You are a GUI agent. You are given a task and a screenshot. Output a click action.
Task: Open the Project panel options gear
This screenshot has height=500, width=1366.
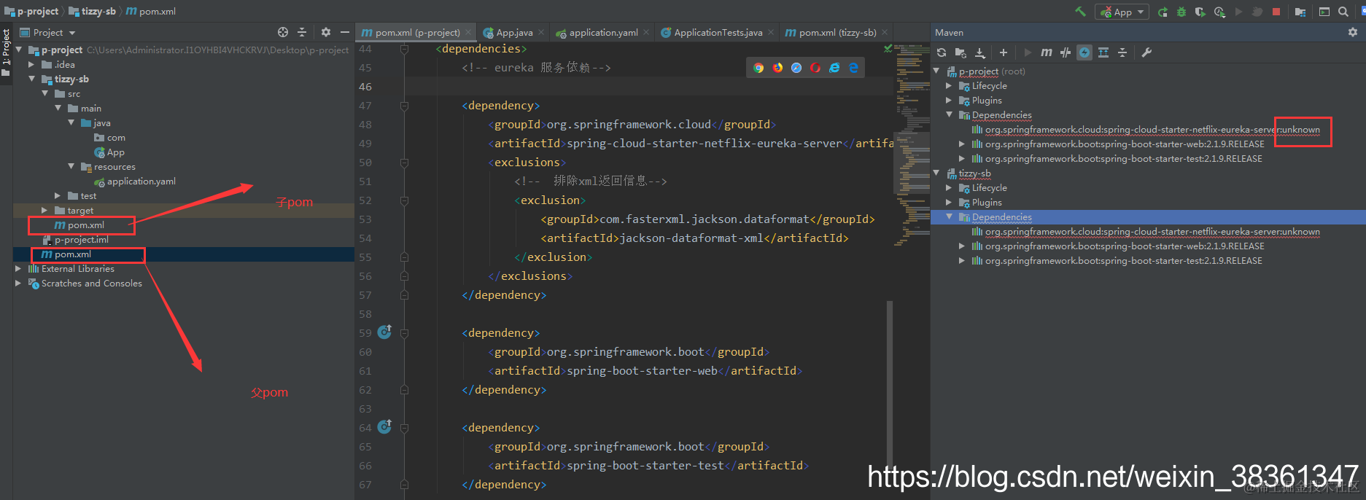click(x=326, y=32)
